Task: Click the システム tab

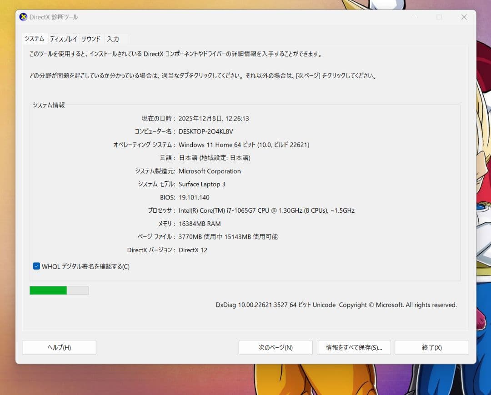Action: pyautogui.click(x=34, y=39)
